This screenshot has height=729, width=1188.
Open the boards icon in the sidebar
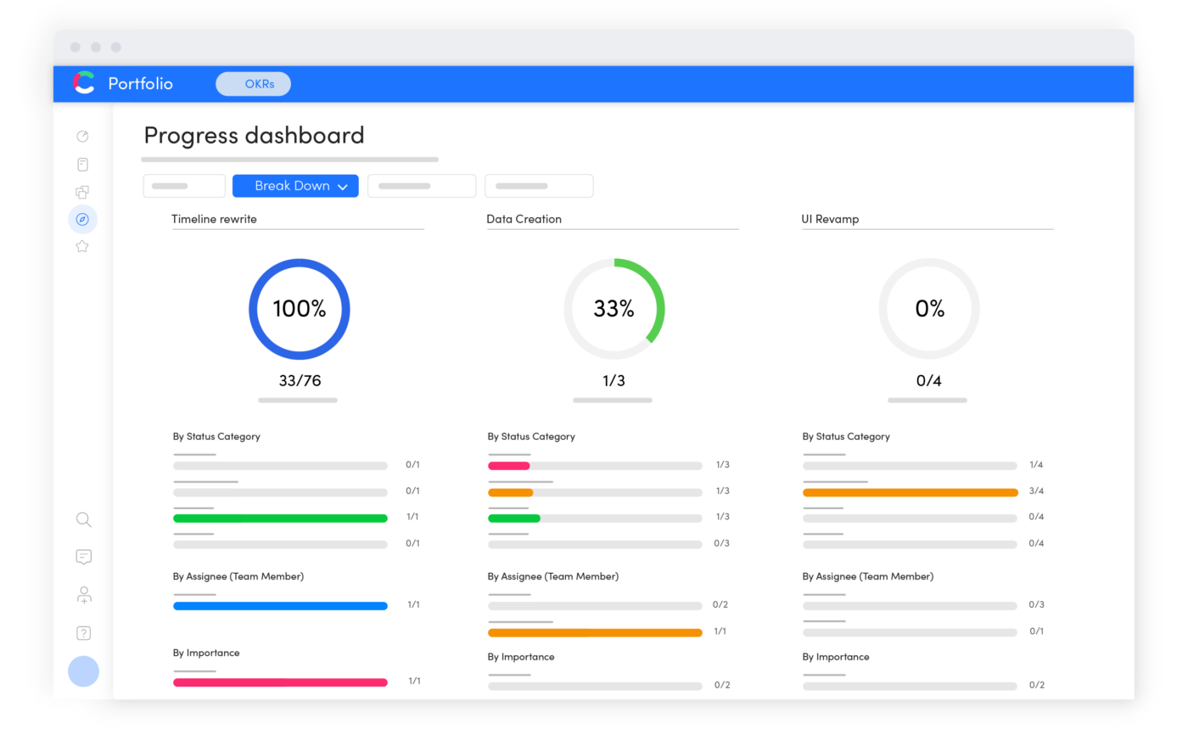click(82, 192)
